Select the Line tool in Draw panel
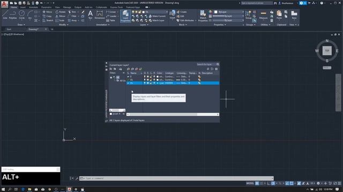 point(5,15)
